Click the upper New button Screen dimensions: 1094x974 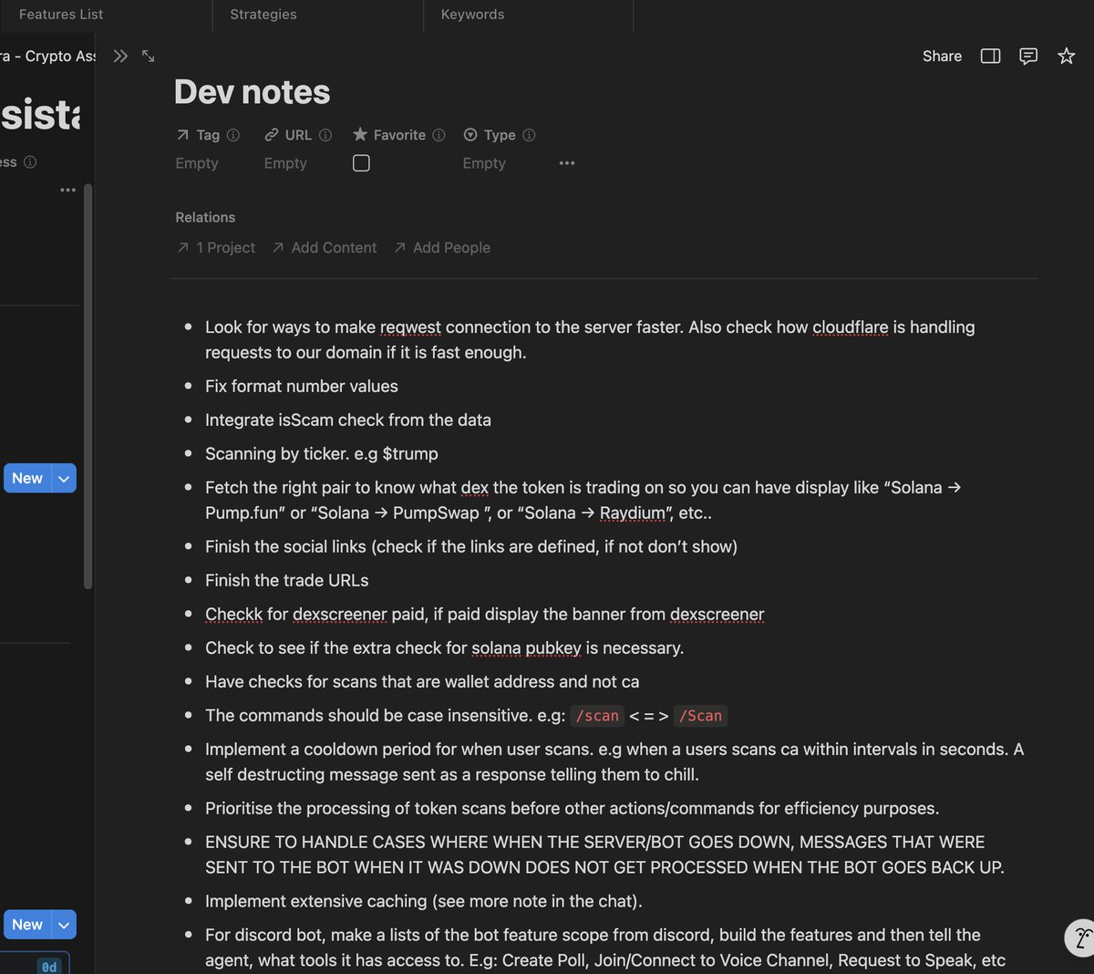tap(27, 478)
